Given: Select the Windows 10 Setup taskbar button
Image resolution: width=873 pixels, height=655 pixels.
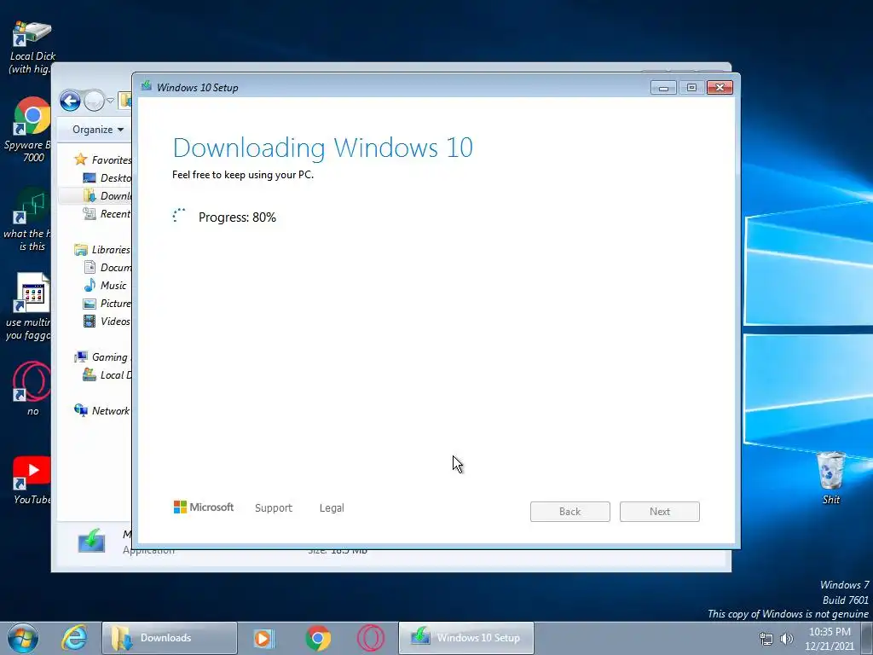Looking at the screenshot, I should 466,638.
